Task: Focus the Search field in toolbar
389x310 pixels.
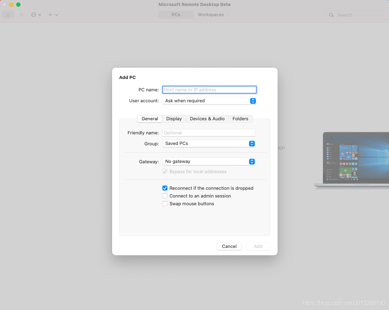Action: [356, 15]
